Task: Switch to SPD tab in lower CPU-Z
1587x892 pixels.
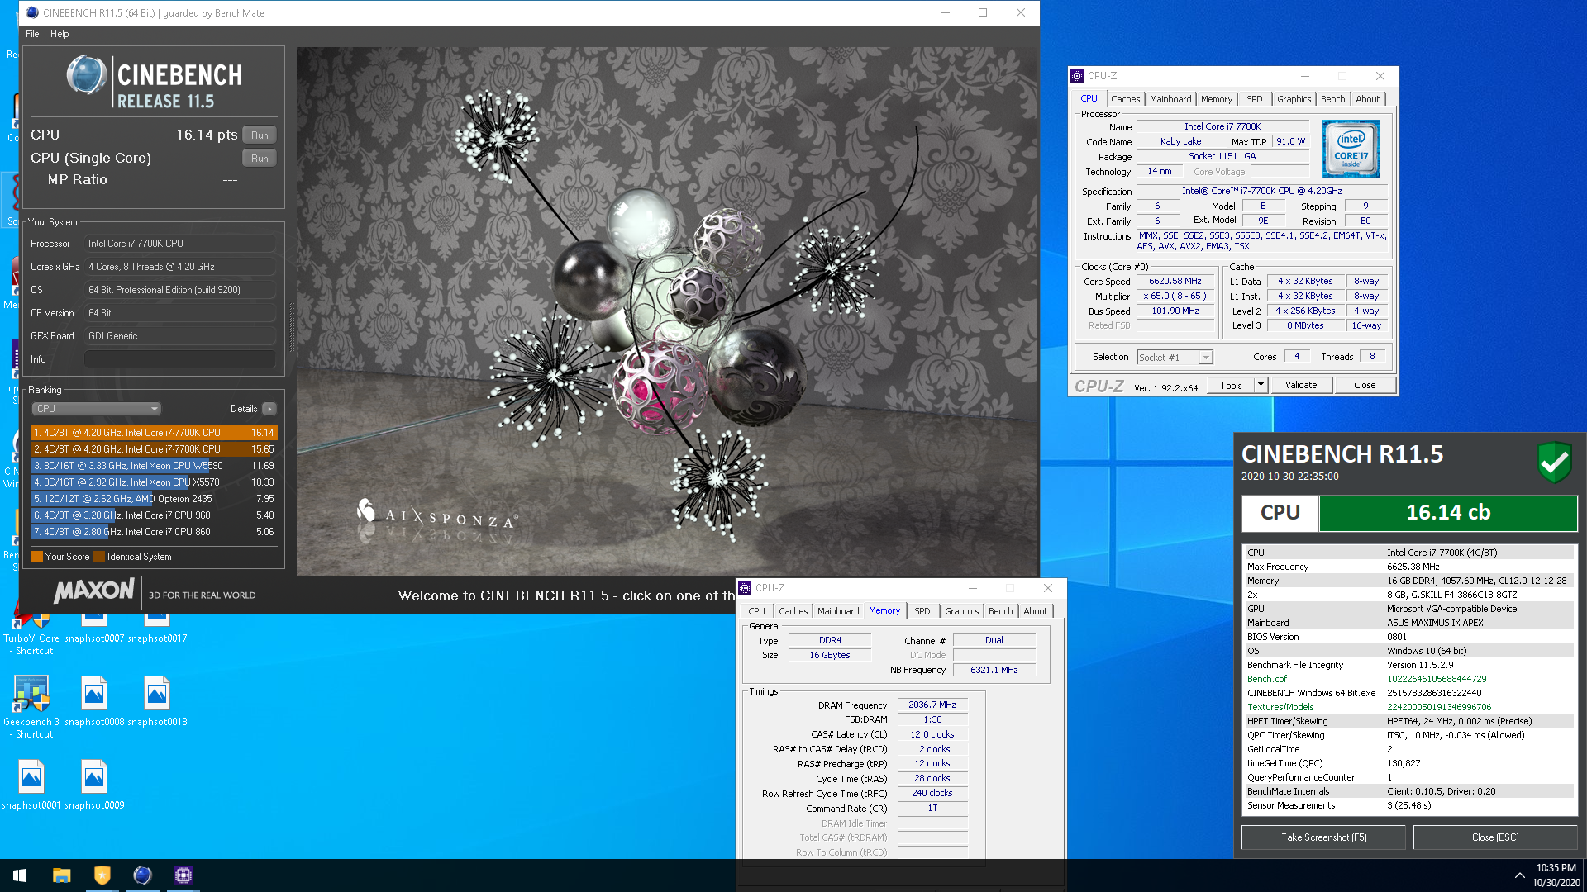Action: [x=922, y=611]
